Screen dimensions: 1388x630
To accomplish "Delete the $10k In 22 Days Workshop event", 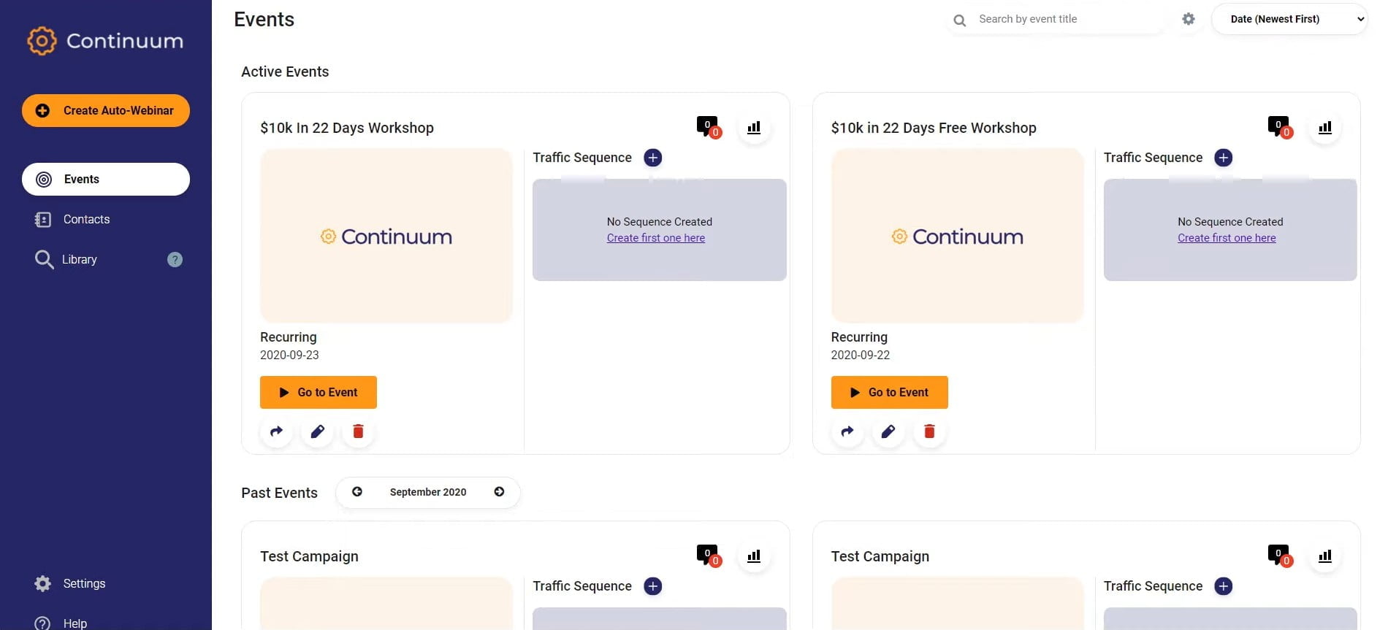I will point(358,431).
